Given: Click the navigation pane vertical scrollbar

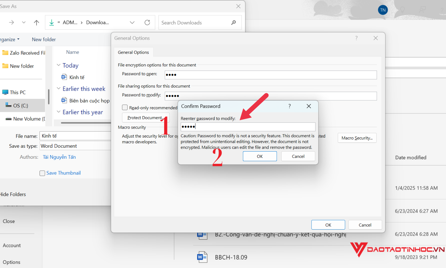Looking at the screenshot, I should (48, 96).
